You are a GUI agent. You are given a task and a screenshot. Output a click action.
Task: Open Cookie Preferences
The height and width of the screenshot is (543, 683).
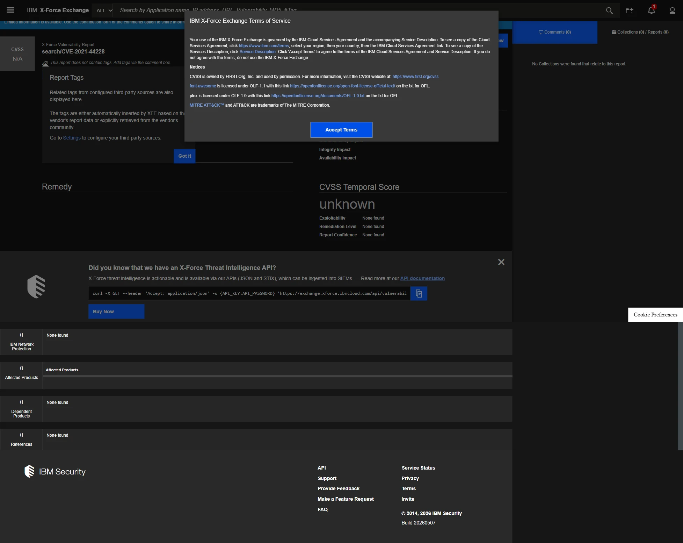655,315
